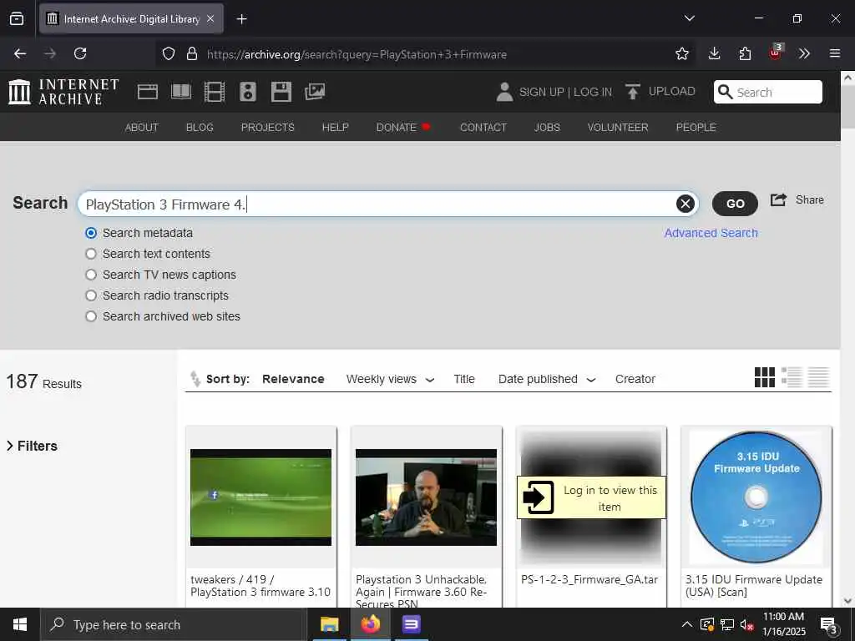Click the header Search box
This screenshot has height=641, width=855.
[768, 92]
